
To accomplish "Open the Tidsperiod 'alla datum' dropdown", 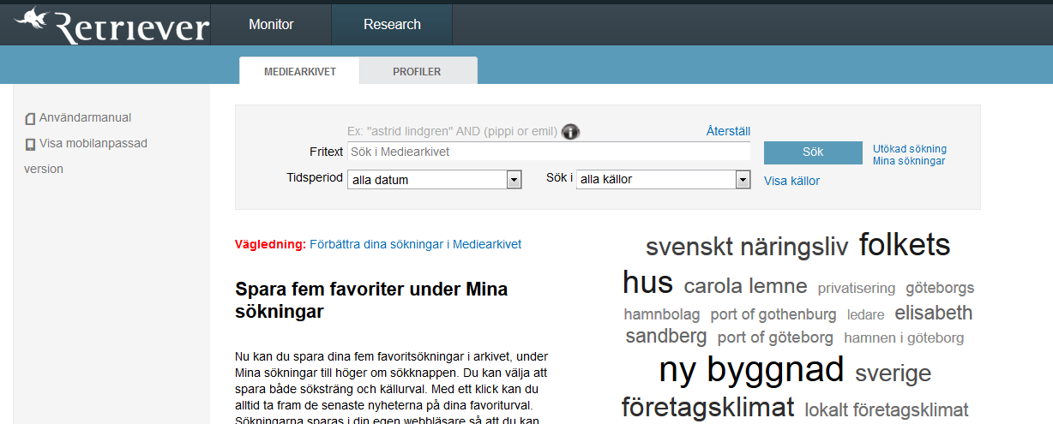I will pos(435,180).
